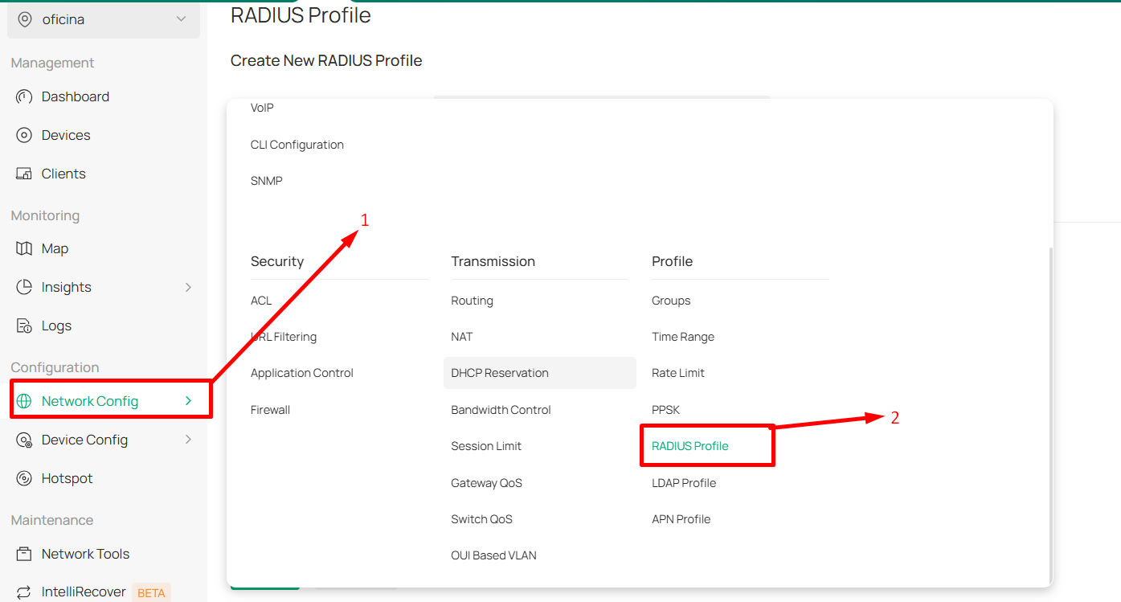This screenshot has width=1121, height=602.
Task: Click the Network Config globe icon
Action: 24,401
